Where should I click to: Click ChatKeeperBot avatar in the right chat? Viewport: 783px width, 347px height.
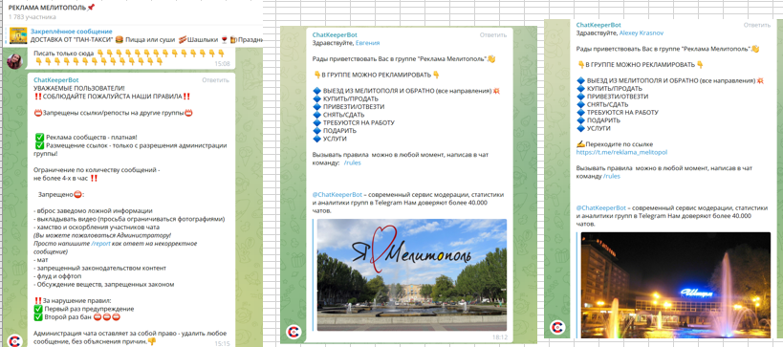coord(557,328)
